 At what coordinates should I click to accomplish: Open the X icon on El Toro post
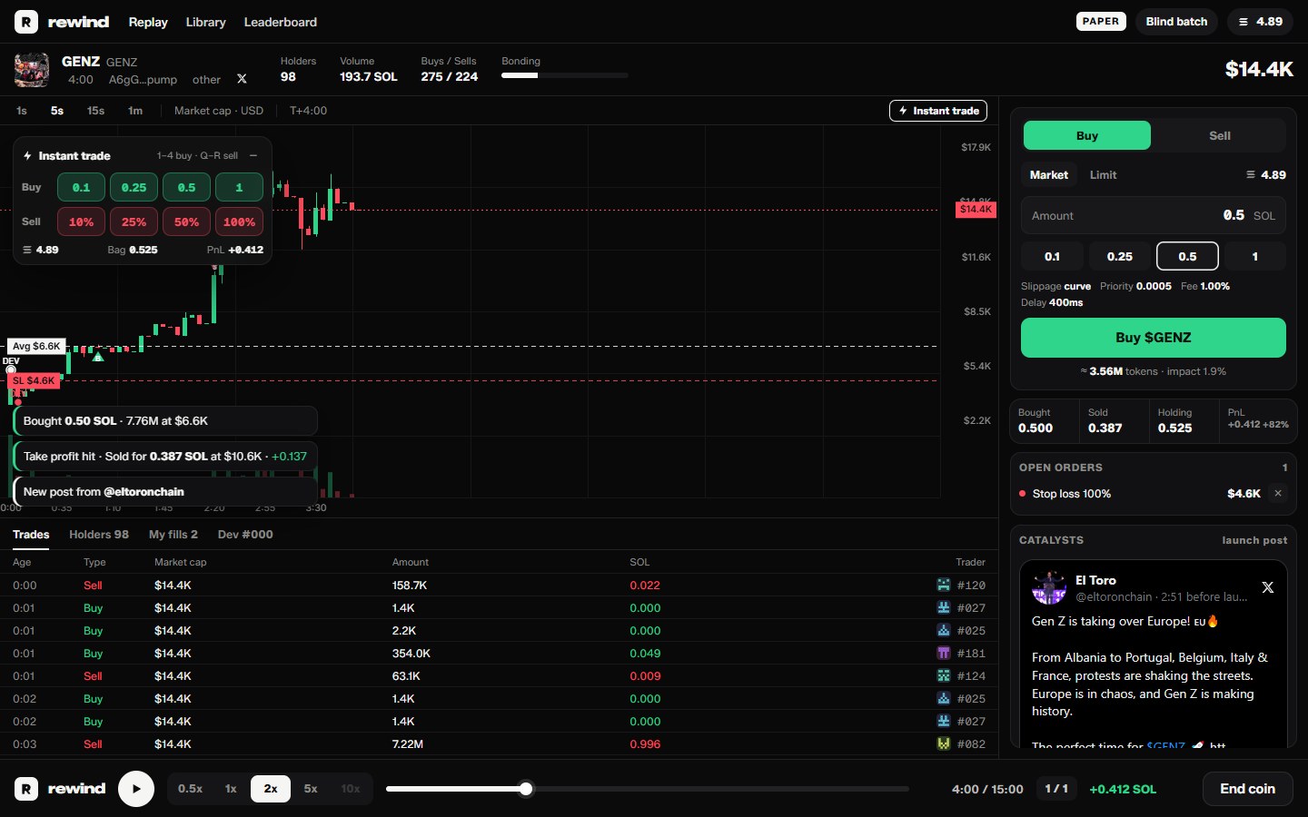tap(1268, 587)
